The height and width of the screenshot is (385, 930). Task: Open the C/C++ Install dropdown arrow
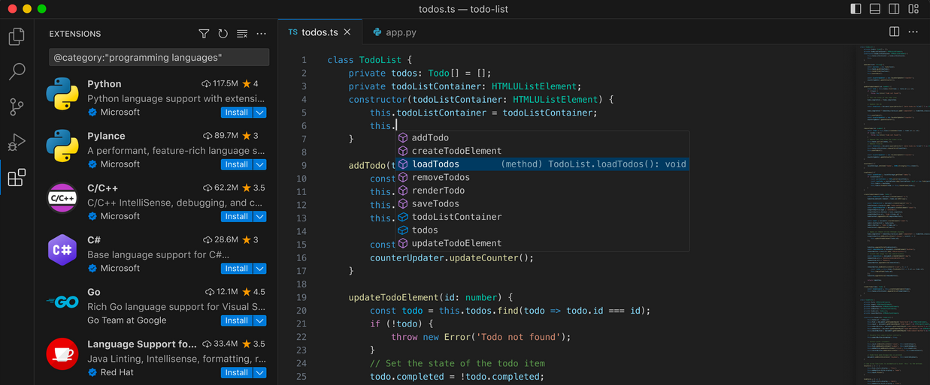click(x=260, y=216)
